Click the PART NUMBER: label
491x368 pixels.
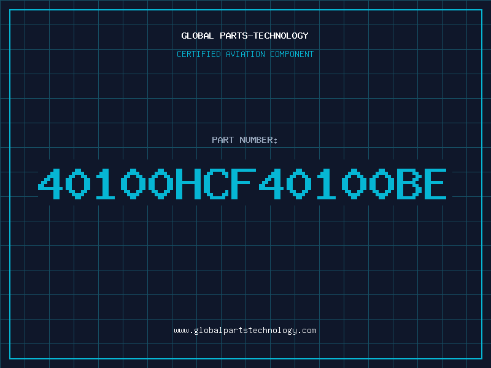[x=245, y=140]
